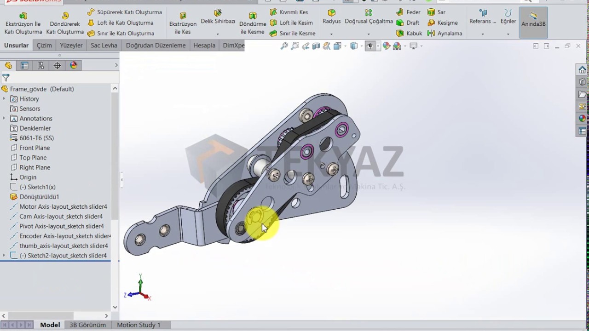The width and height of the screenshot is (589, 331).
Task: Select Doğrusal Çoğaltma pattern tool
Action: coord(369,17)
